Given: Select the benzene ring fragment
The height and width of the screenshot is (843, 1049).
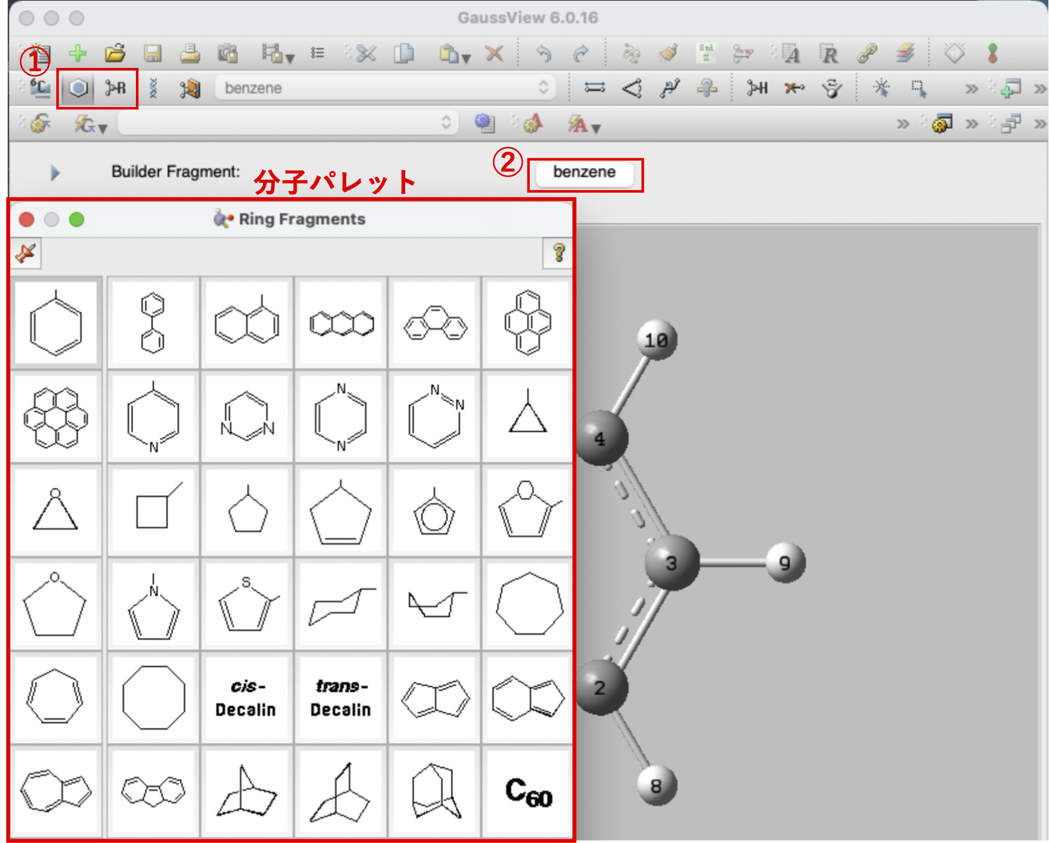Looking at the screenshot, I should click(56, 322).
